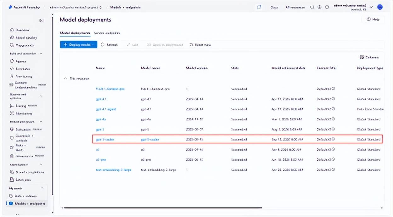The image size is (393, 217).
Task: Collapse the Build and customize section
Action: [41, 54]
